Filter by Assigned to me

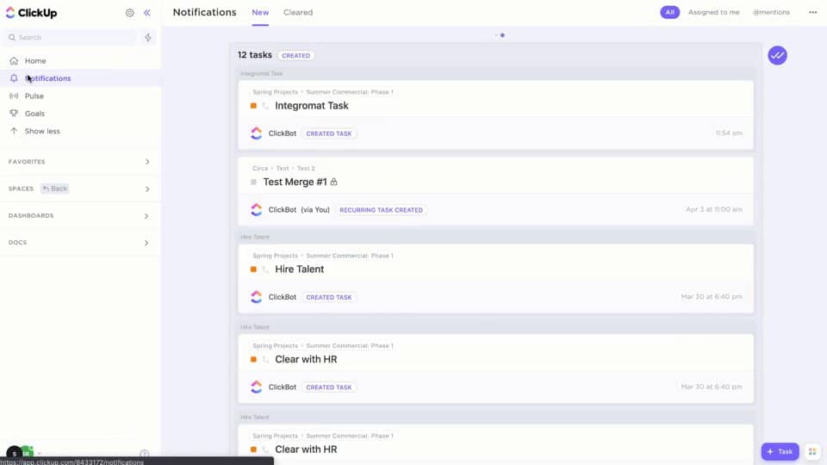tap(713, 12)
